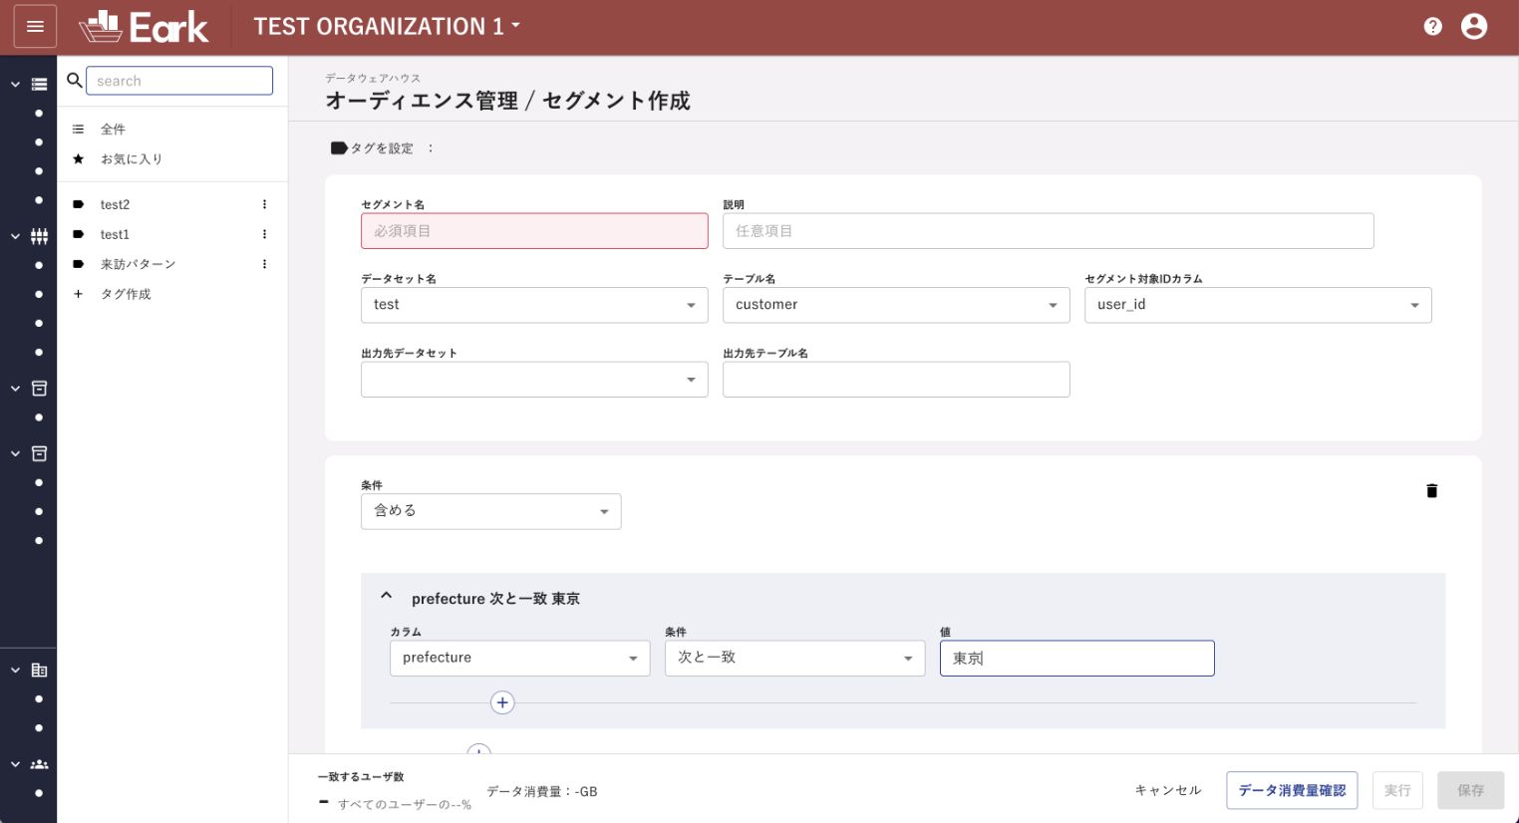Click the first archive box icon in rail

tap(39, 388)
